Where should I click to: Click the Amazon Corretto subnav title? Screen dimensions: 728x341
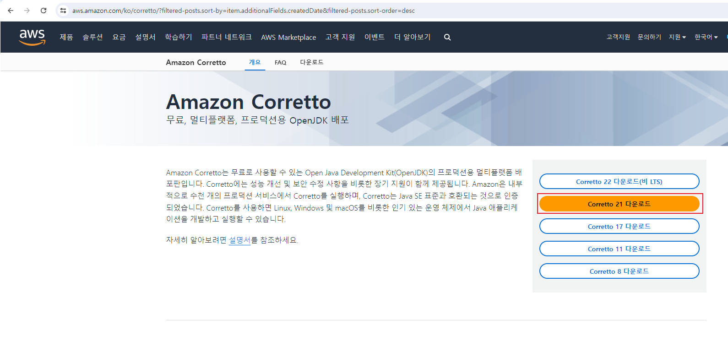pyautogui.click(x=196, y=62)
